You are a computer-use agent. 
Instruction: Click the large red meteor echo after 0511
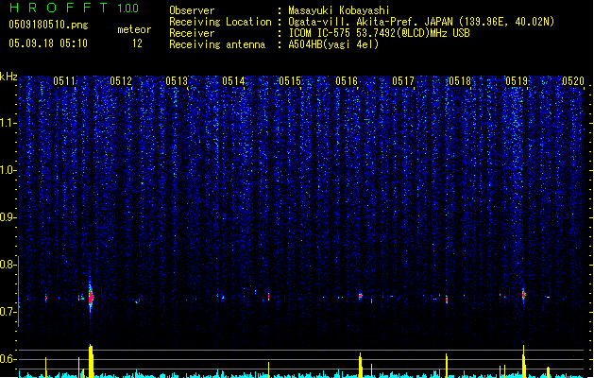[91, 298]
